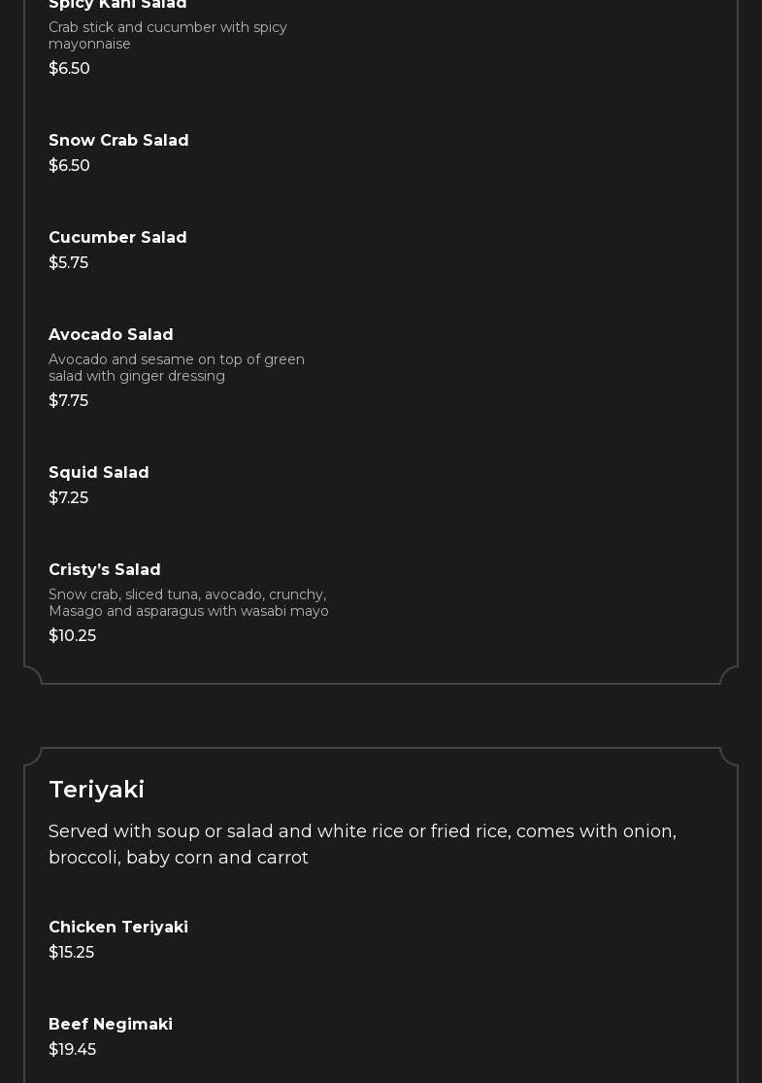762x1083 pixels.
Task: Click the Snow Crab Salad menu item
Action: click(118, 141)
